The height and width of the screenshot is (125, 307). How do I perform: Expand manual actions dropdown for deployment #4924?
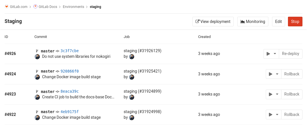[x=273, y=74]
